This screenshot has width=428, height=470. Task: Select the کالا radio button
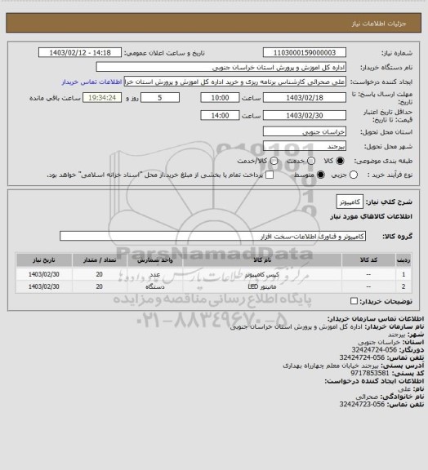point(340,161)
